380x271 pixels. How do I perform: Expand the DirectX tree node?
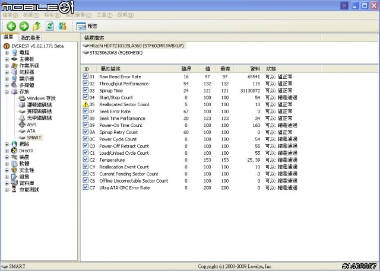[7, 151]
